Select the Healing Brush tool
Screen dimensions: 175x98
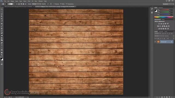coord(2,24)
